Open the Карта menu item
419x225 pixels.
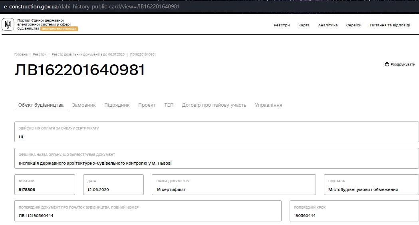(x=304, y=25)
